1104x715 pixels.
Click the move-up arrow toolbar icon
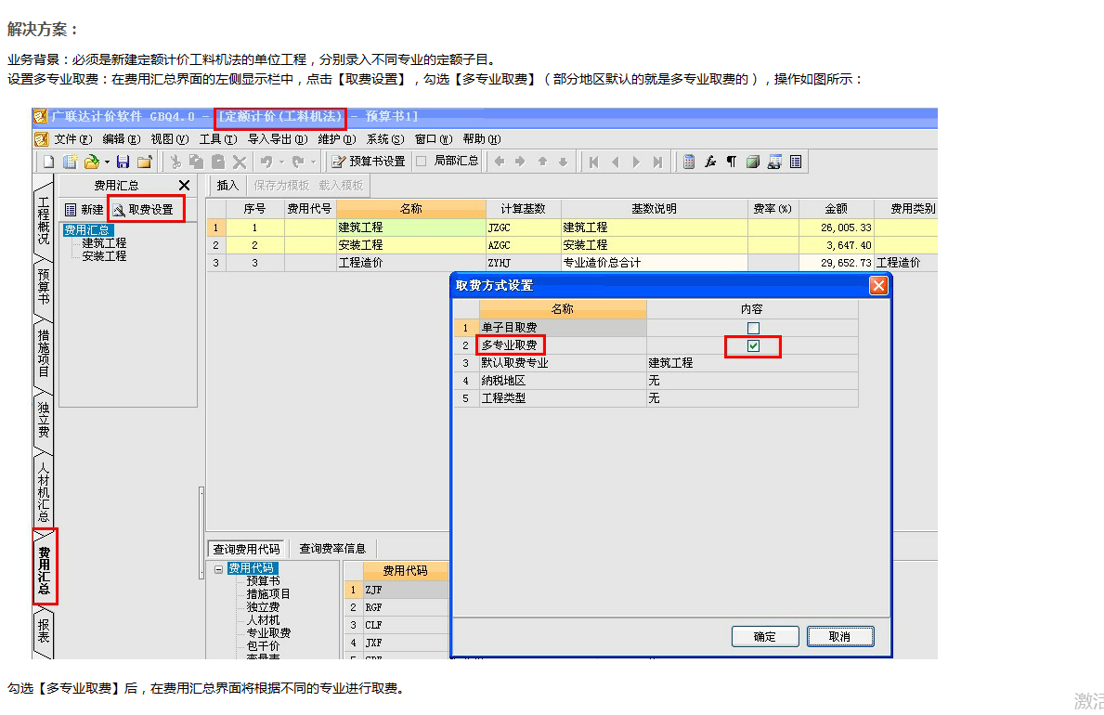542,162
